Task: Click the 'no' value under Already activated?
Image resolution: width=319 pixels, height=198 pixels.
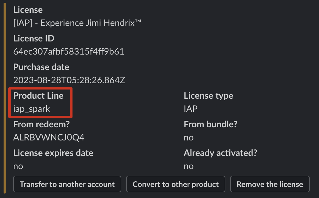Action: pos(189,167)
